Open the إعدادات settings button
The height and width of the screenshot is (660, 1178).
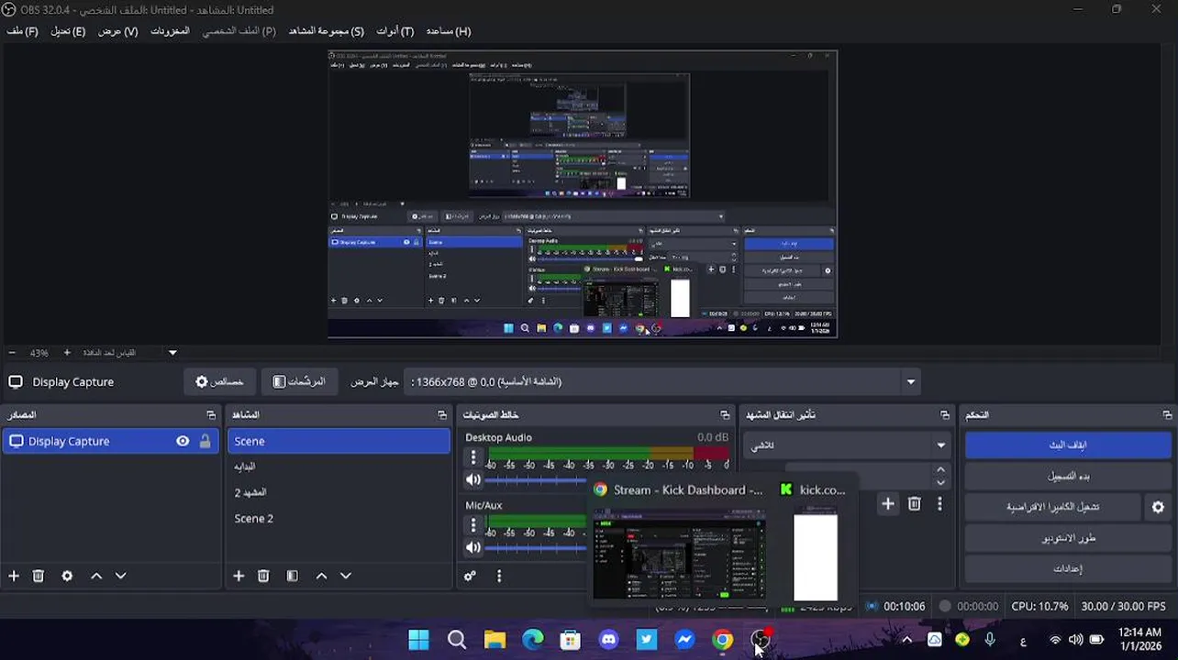(1067, 569)
